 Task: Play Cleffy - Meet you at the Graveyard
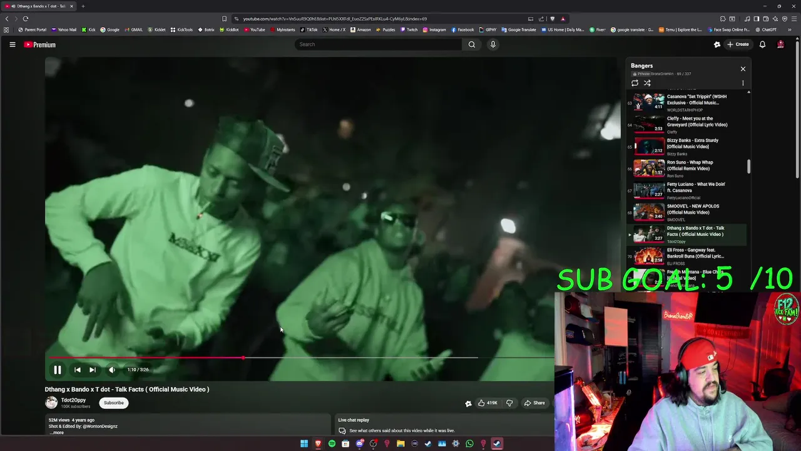click(686, 125)
